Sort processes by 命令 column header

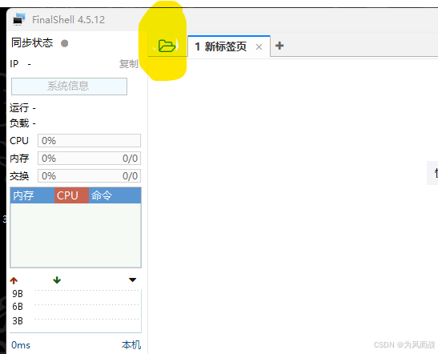coord(115,195)
